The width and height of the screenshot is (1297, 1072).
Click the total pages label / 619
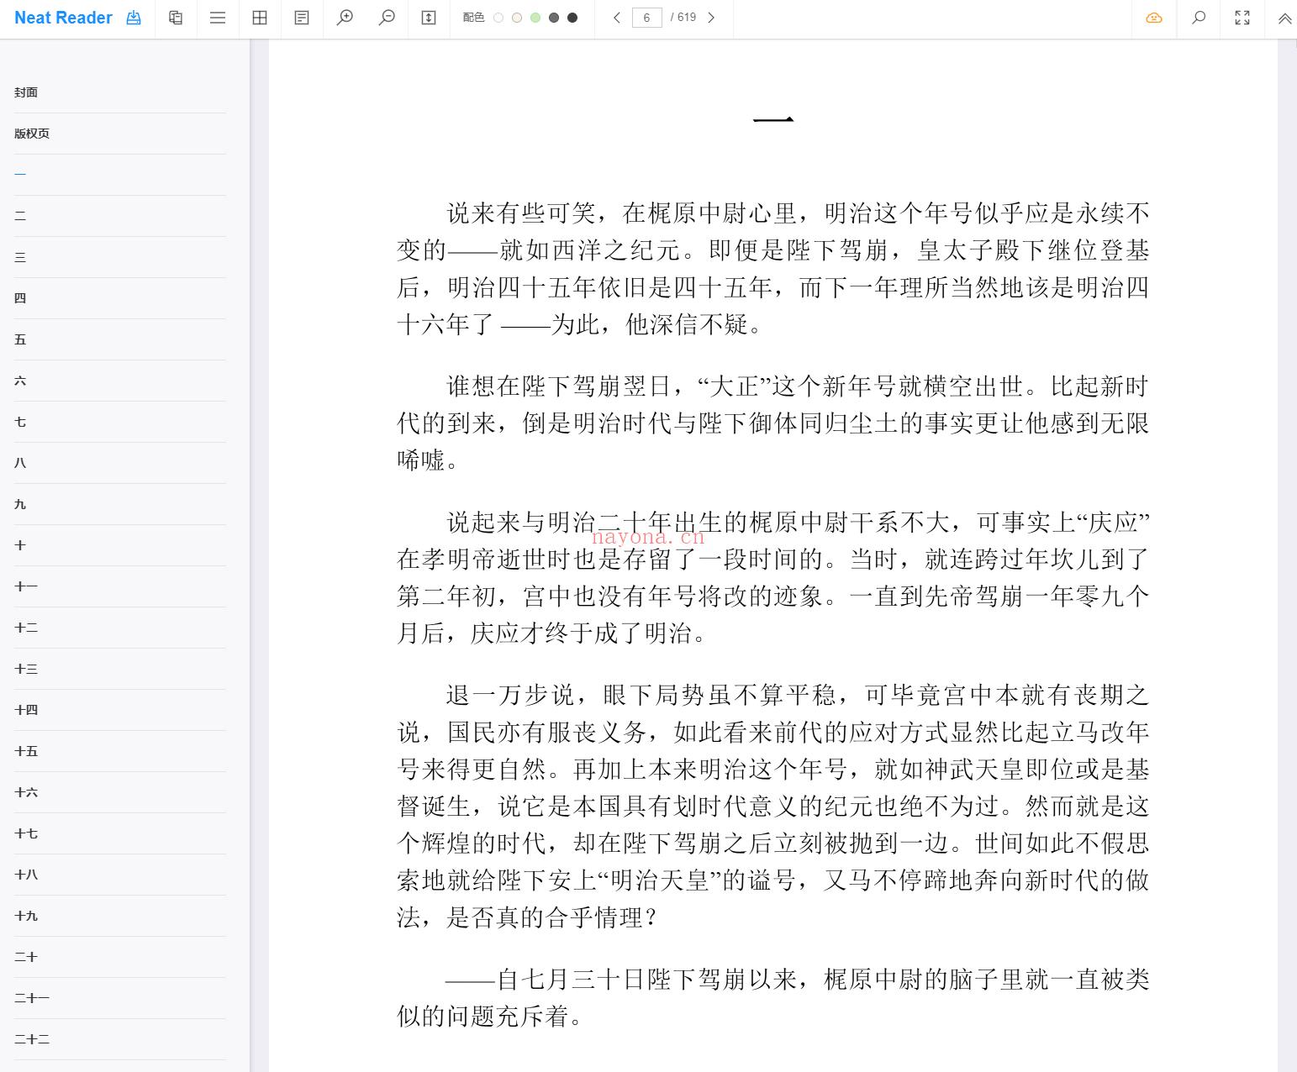pyautogui.click(x=683, y=18)
